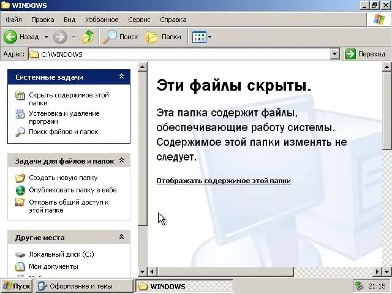Click Создать новую папку link

pyautogui.click(x=63, y=178)
